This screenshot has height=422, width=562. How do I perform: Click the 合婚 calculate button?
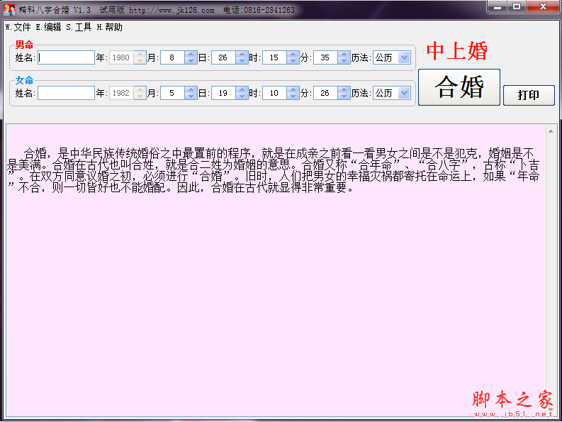point(459,87)
